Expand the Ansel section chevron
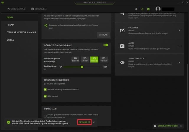The image size is (189, 132). pos(180,46)
